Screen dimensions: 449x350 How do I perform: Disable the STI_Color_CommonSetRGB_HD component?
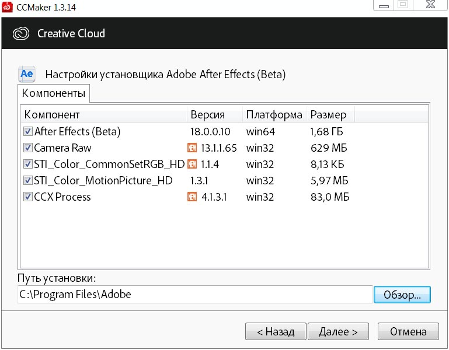28,164
